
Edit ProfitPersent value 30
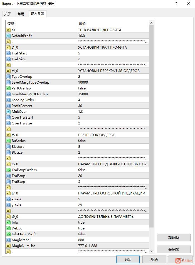coord(113,106)
